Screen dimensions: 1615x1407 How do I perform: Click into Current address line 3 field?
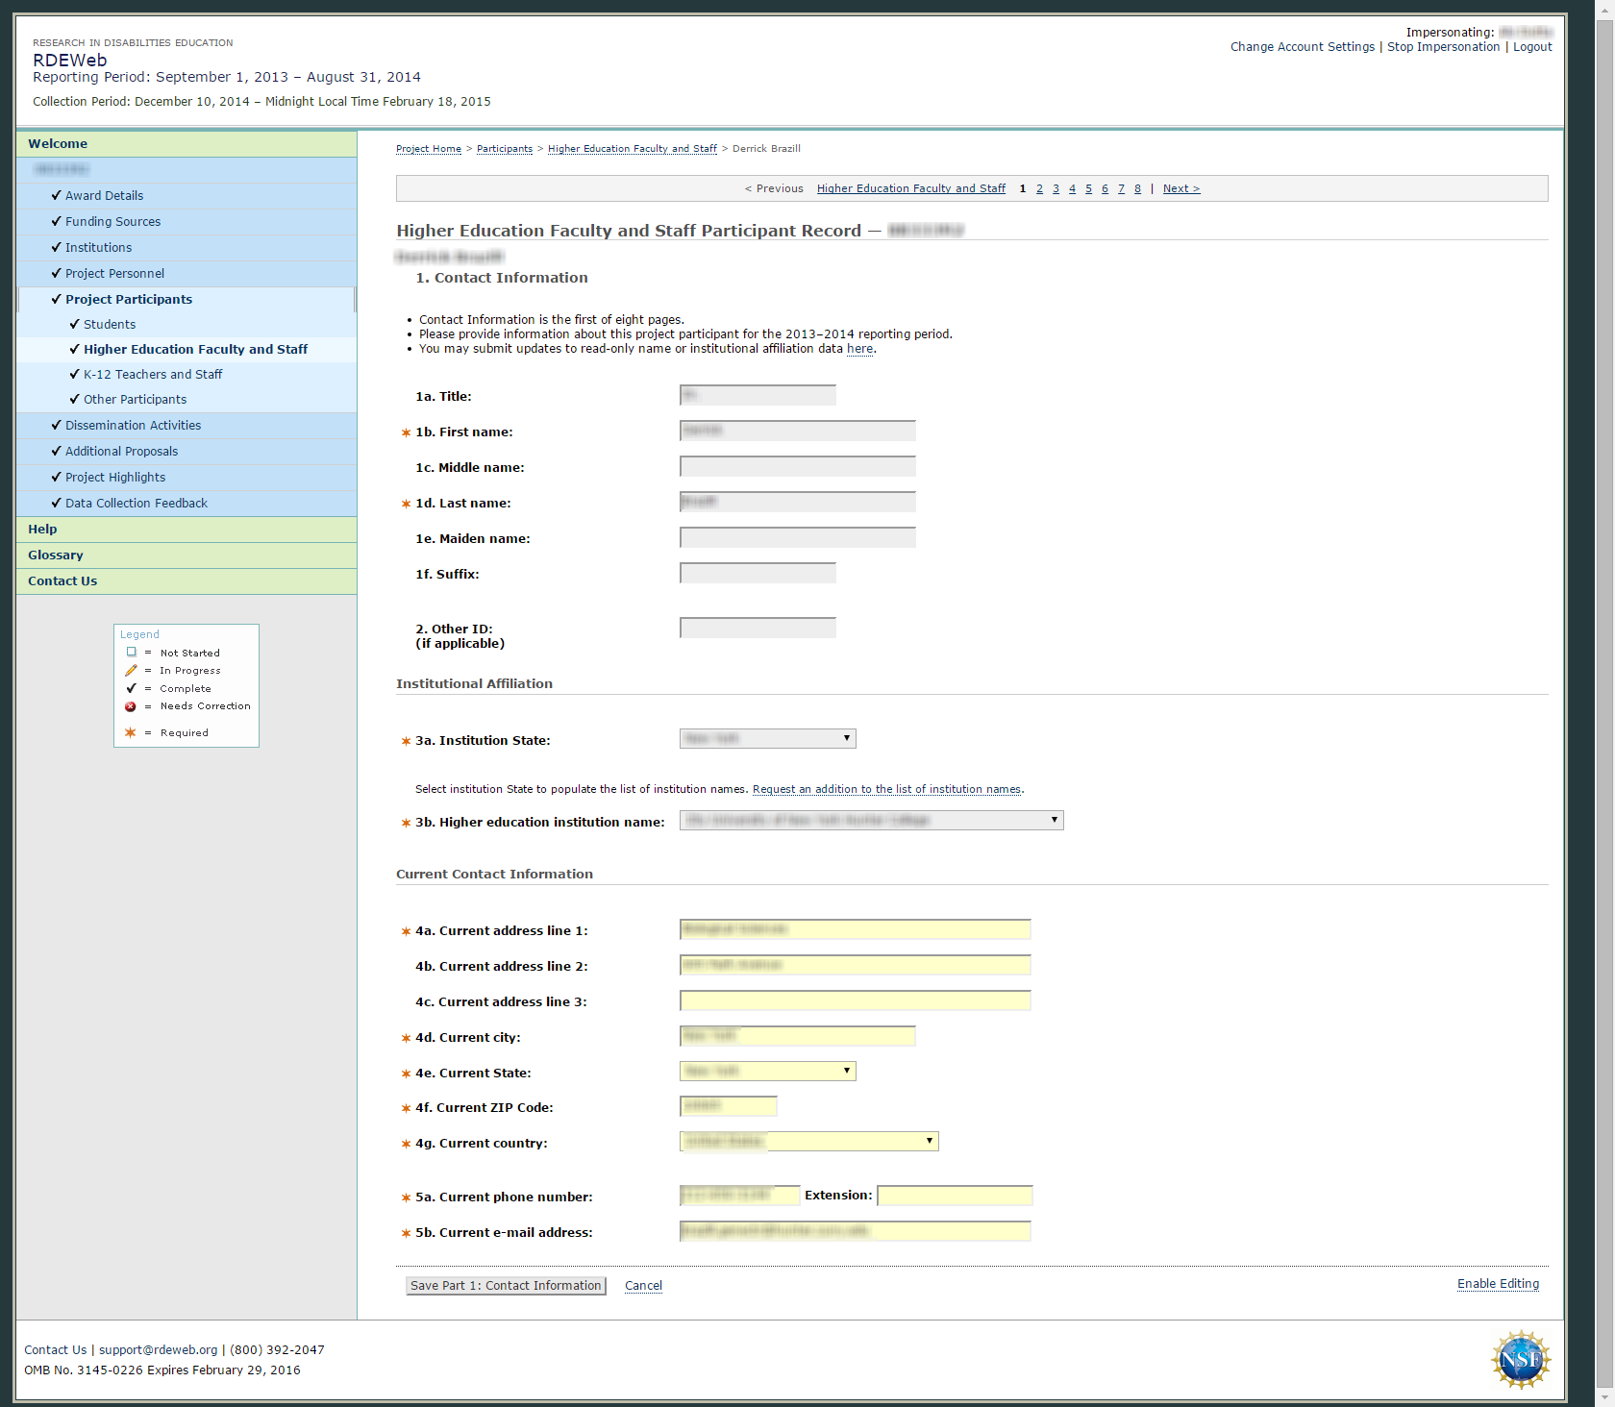pos(855,1000)
